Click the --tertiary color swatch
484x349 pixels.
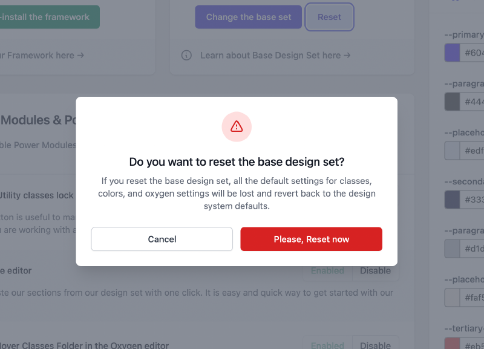[x=452, y=346]
